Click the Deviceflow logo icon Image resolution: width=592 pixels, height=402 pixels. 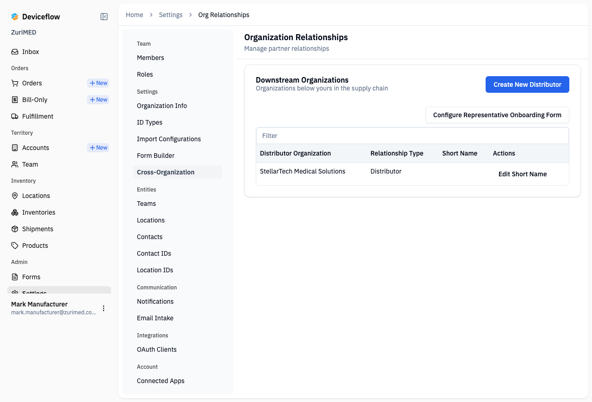[15, 17]
